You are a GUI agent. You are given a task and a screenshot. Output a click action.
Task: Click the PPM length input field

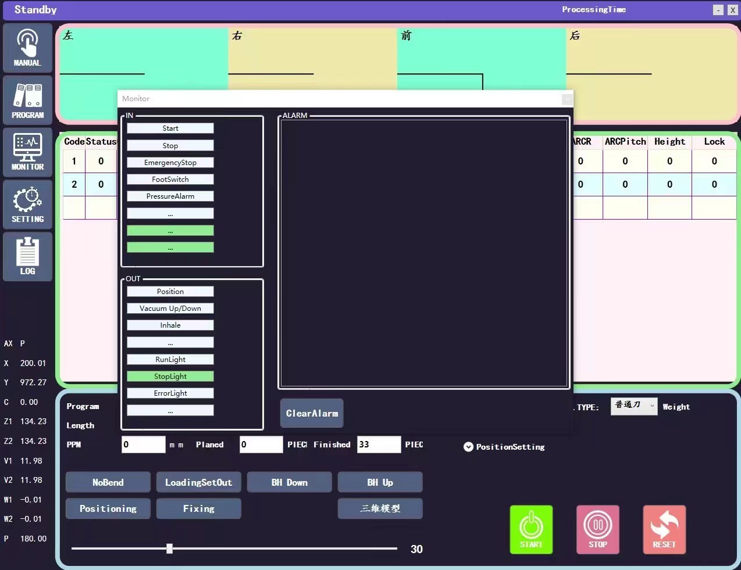pyautogui.click(x=143, y=444)
